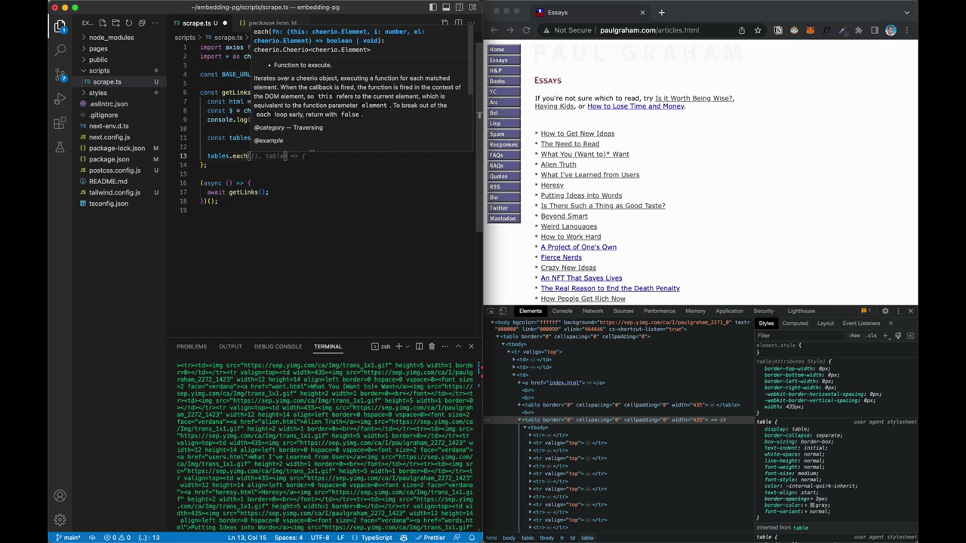Switch to DEBUG CONSOLE tab
The height and width of the screenshot is (543, 966).
tap(278, 346)
